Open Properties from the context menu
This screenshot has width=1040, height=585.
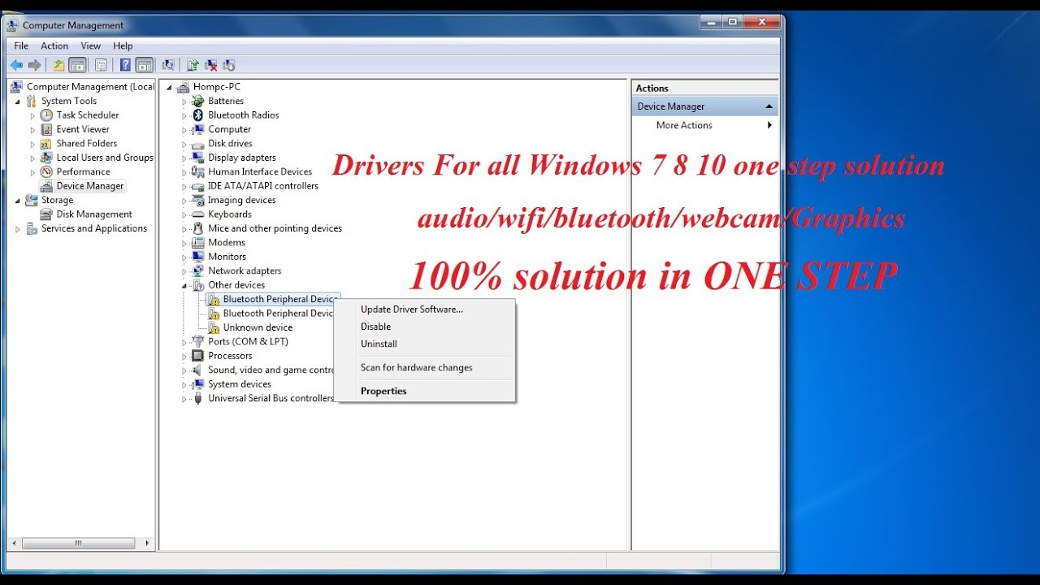point(425,391)
